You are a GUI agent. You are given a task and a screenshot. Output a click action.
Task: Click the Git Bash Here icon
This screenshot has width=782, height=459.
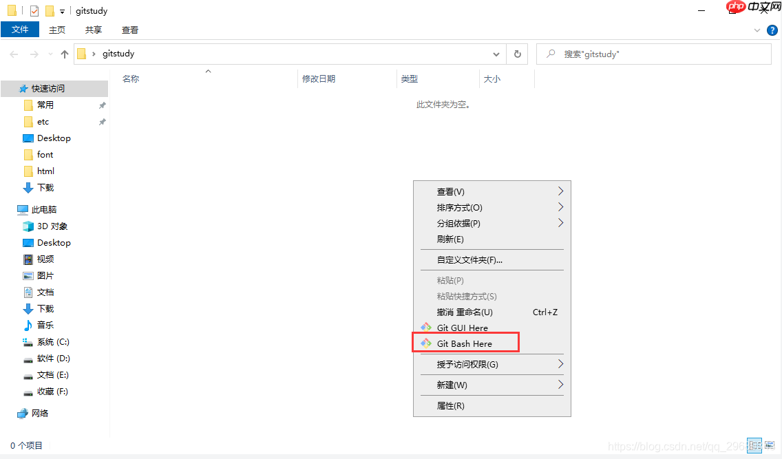[426, 343]
